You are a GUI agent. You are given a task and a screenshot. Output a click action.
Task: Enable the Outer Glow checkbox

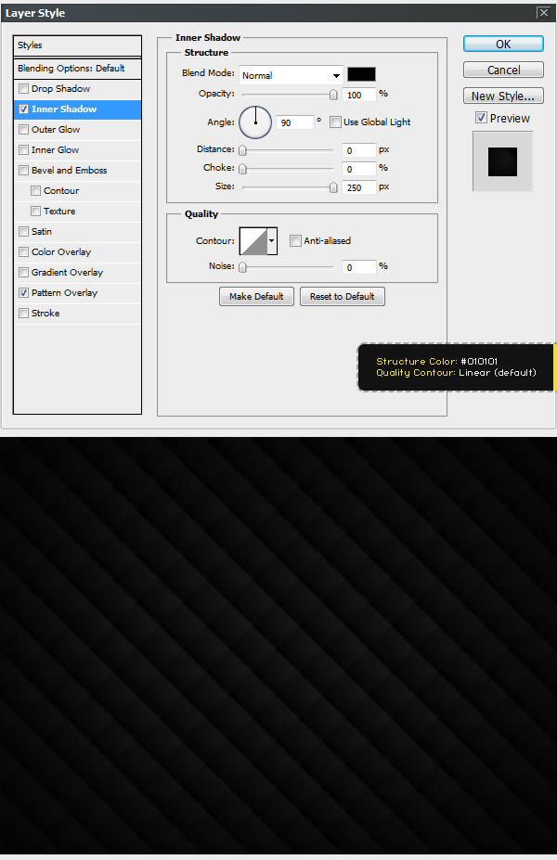(x=23, y=130)
